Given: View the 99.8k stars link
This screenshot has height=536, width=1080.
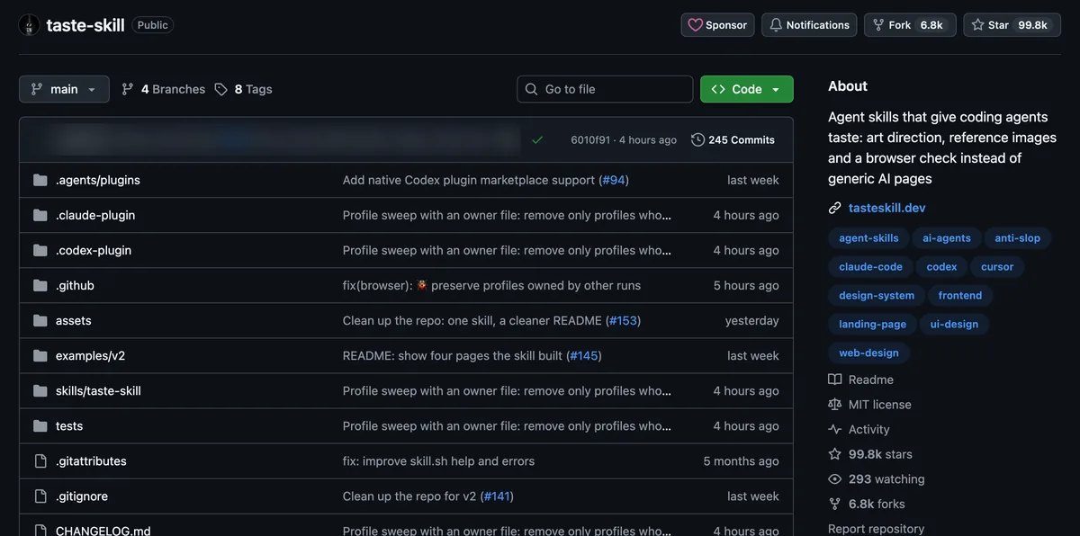Looking at the screenshot, I should [x=870, y=454].
